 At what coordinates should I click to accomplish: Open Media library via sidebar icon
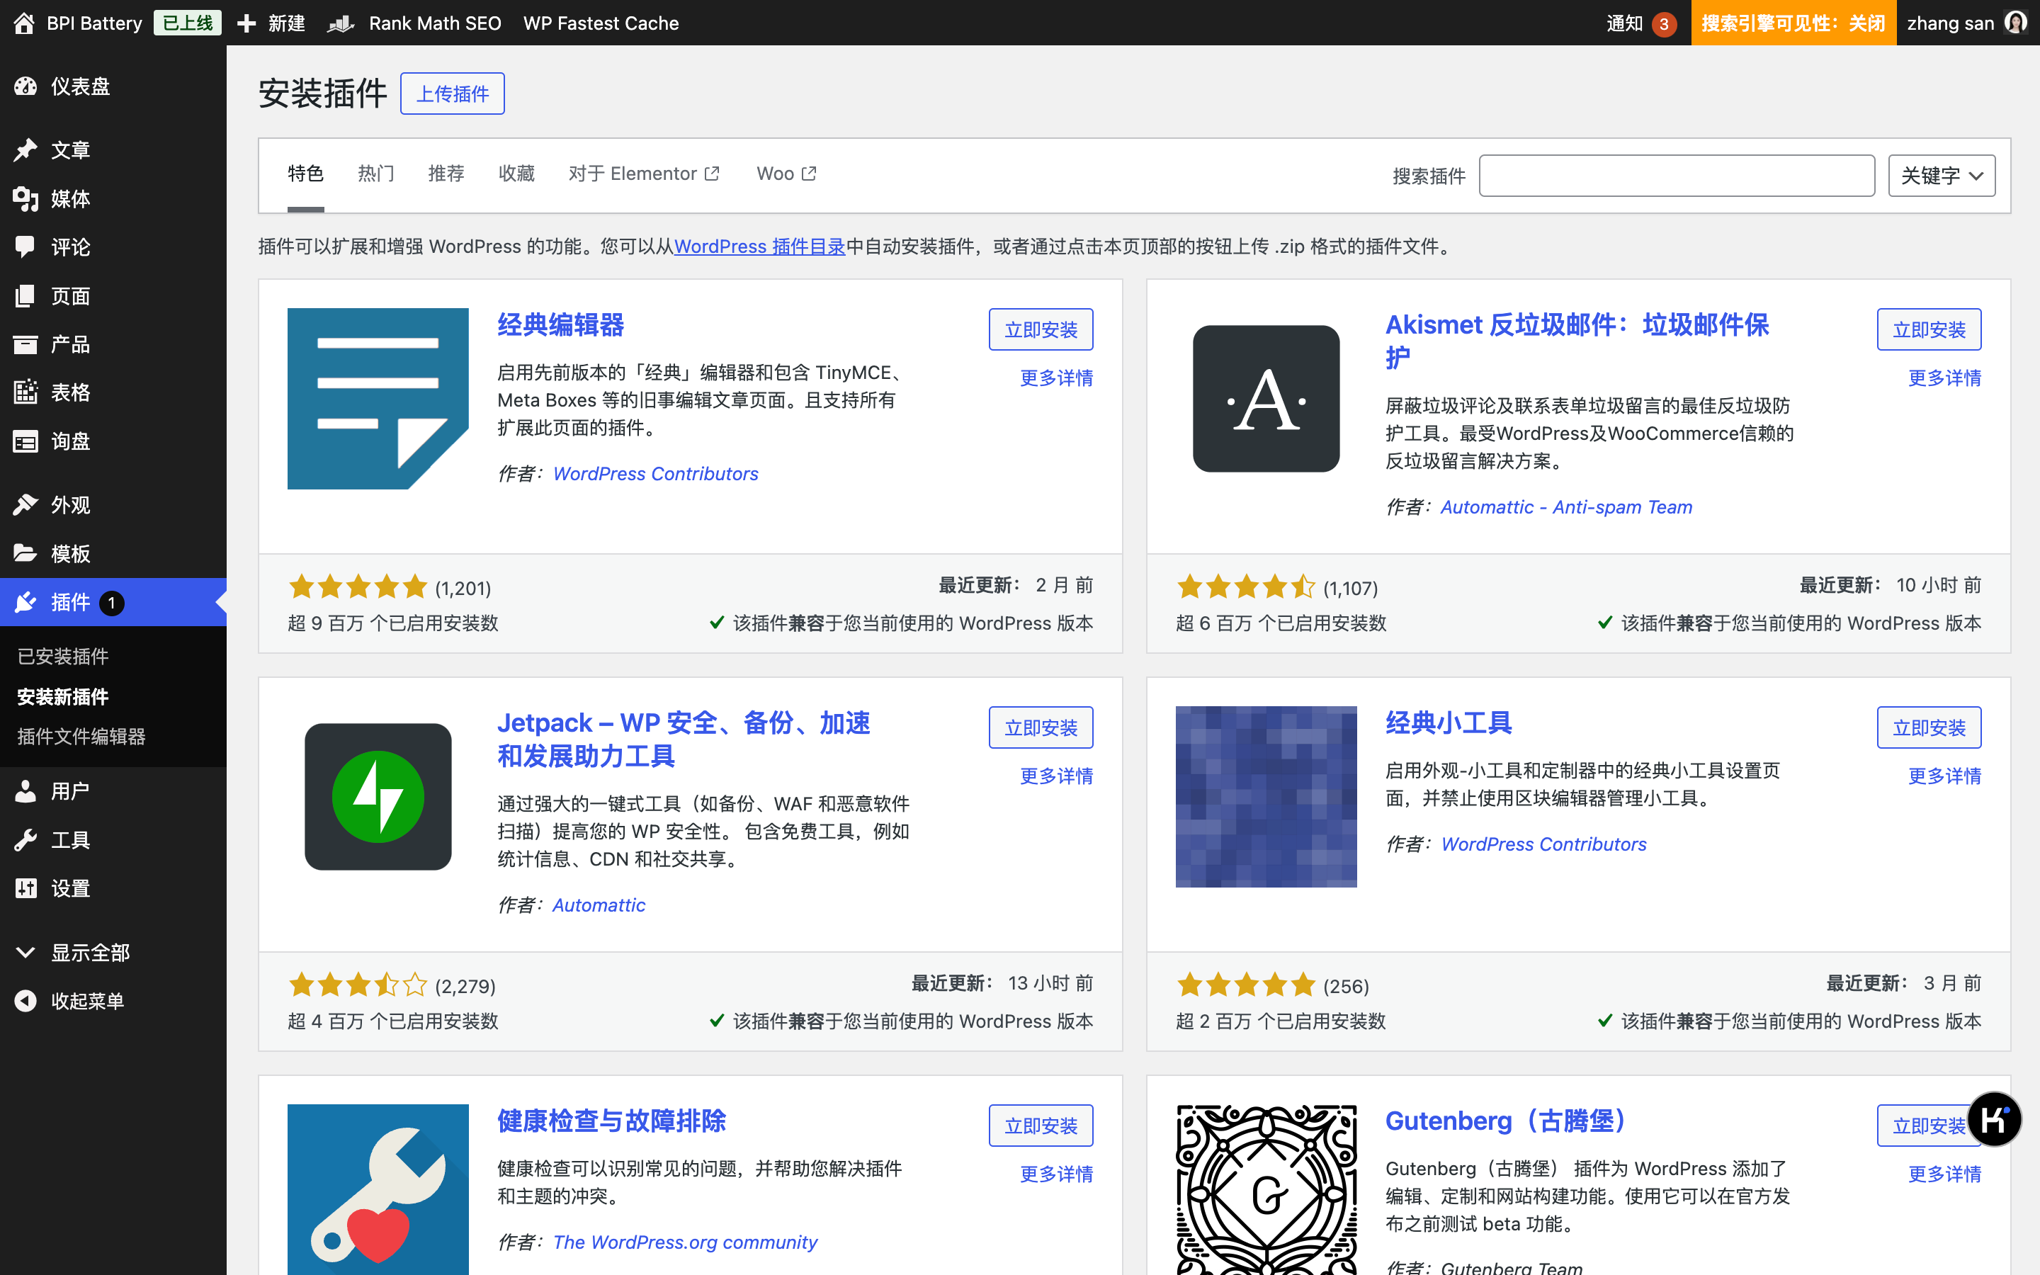point(25,199)
